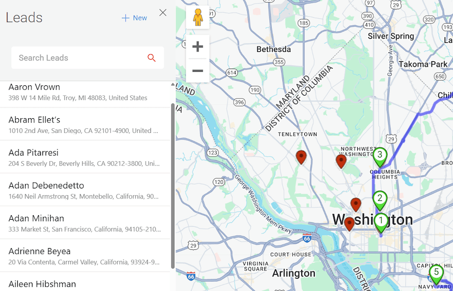Open lead Adan Debenedetto

click(x=85, y=190)
